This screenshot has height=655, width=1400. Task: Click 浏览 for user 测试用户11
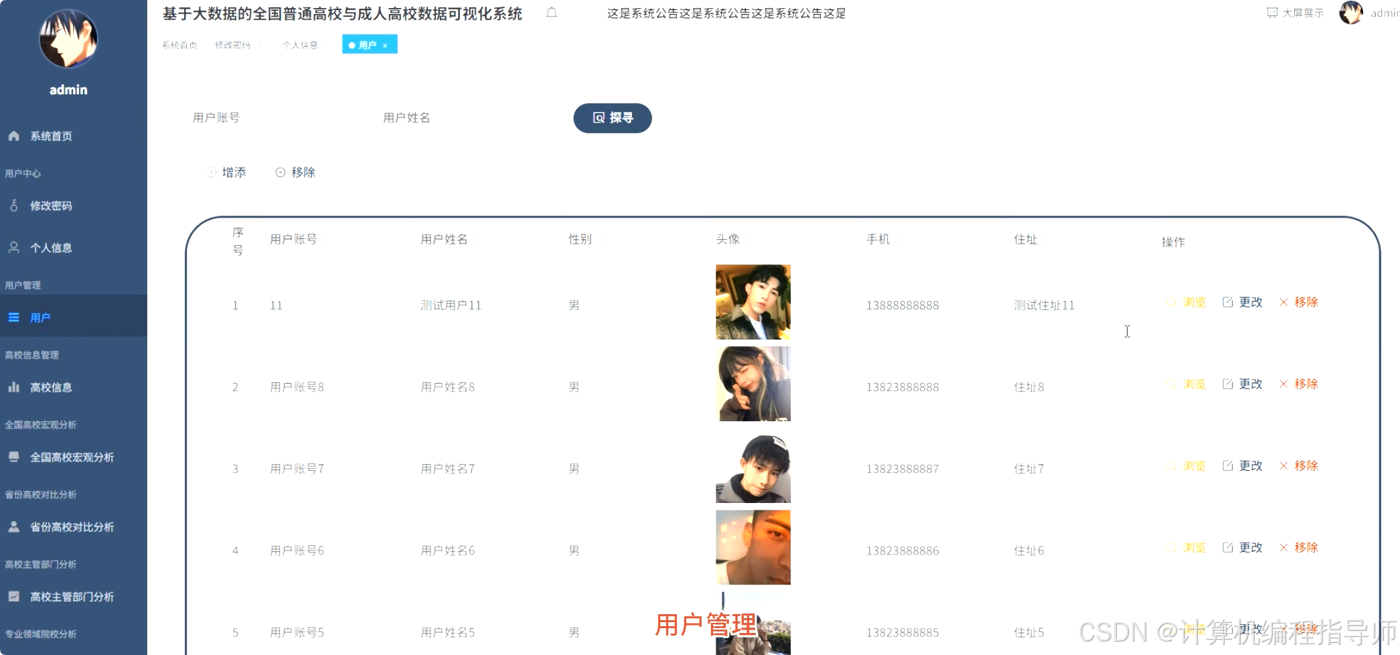[1186, 302]
